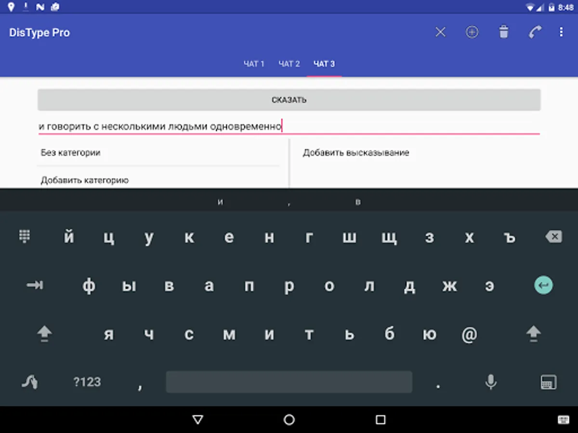Tap the а key
The width and height of the screenshot is (578, 433).
(209, 286)
